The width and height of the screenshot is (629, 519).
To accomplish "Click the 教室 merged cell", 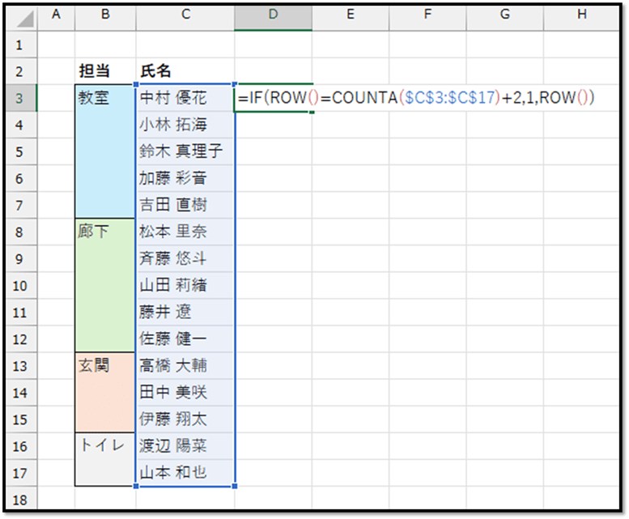I will [x=105, y=151].
